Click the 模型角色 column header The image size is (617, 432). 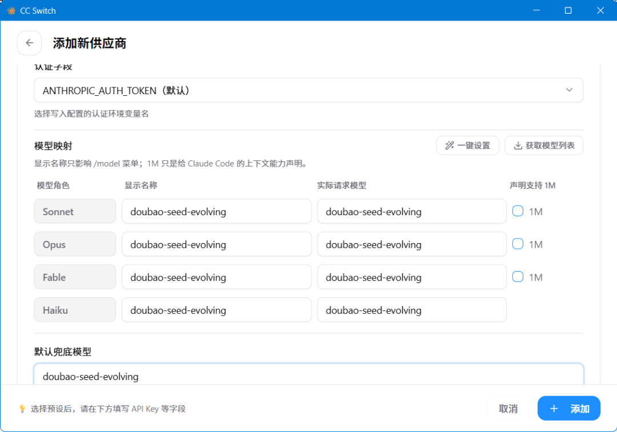(53, 185)
